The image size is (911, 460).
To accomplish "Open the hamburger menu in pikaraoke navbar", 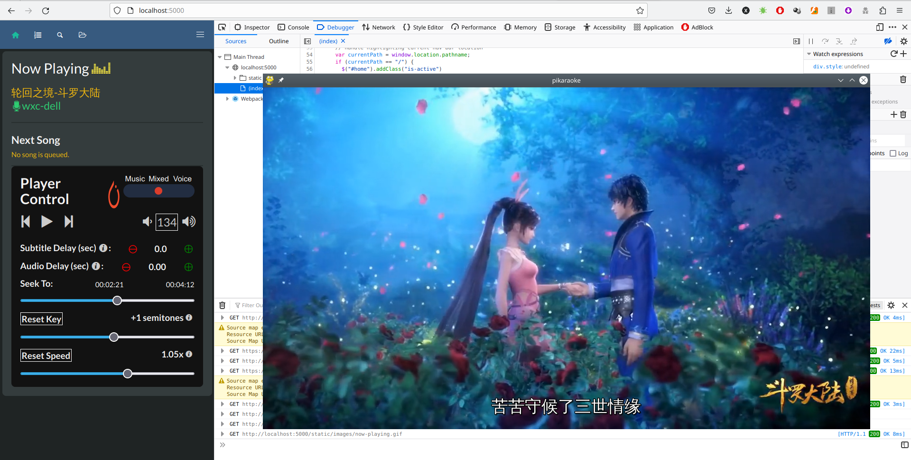I will [200, 35].
